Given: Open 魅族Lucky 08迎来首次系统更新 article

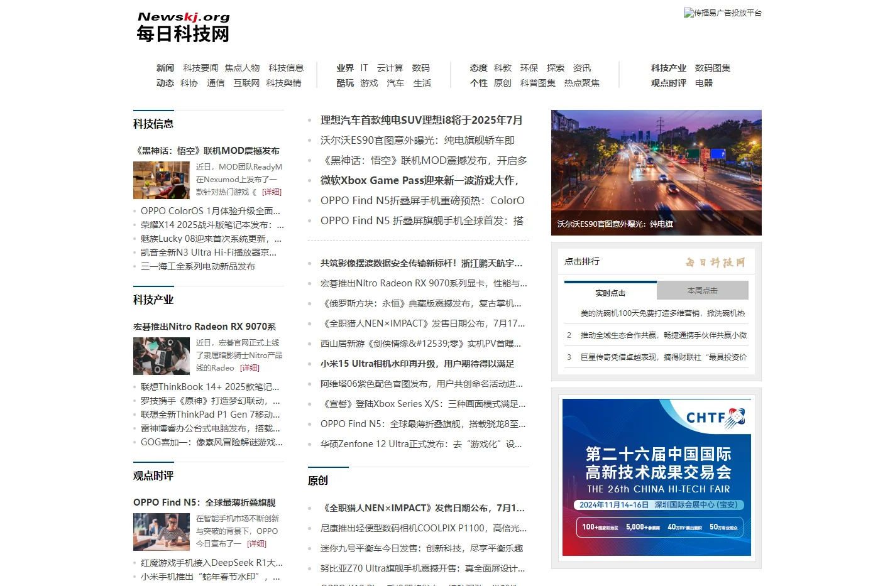Looking at the screenshot, I should [x=211, y=239].
